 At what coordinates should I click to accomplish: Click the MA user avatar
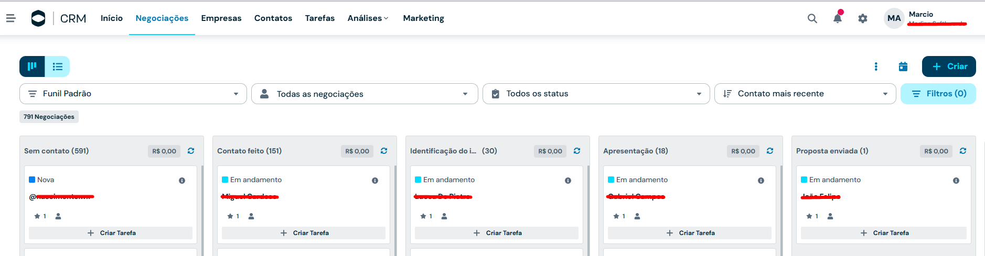click(894, 18)
